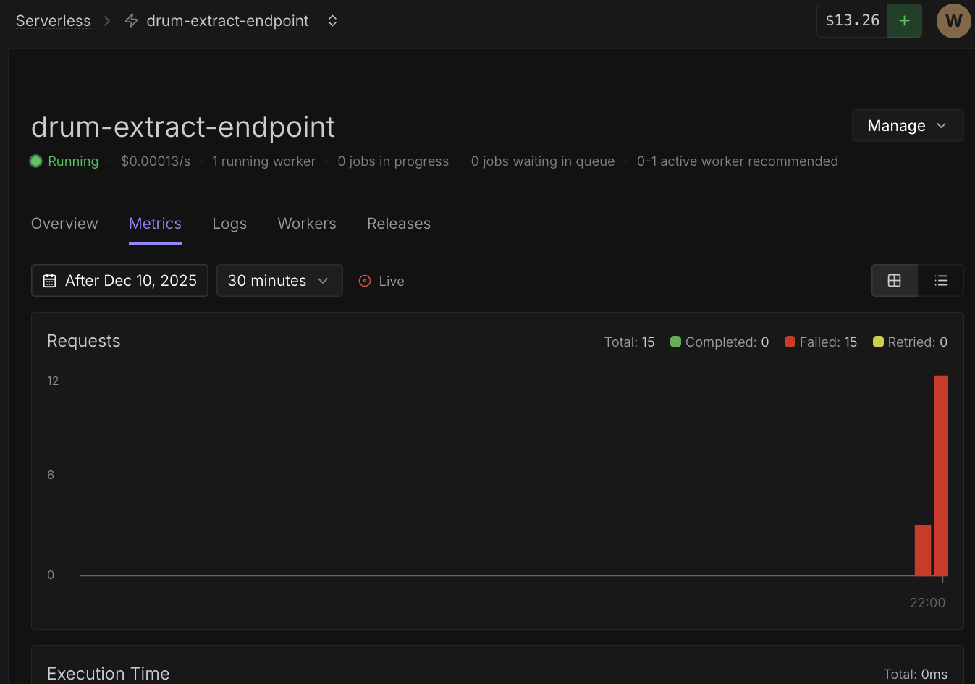Switch to the list layout view icon

tap(941, 280)
